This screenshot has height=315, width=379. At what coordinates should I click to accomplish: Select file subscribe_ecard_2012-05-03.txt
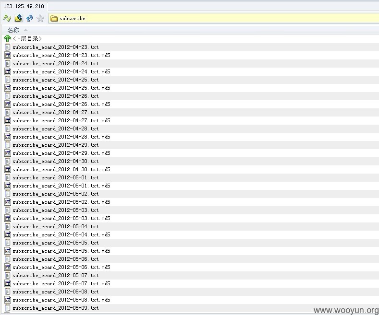tap(56, 210)
